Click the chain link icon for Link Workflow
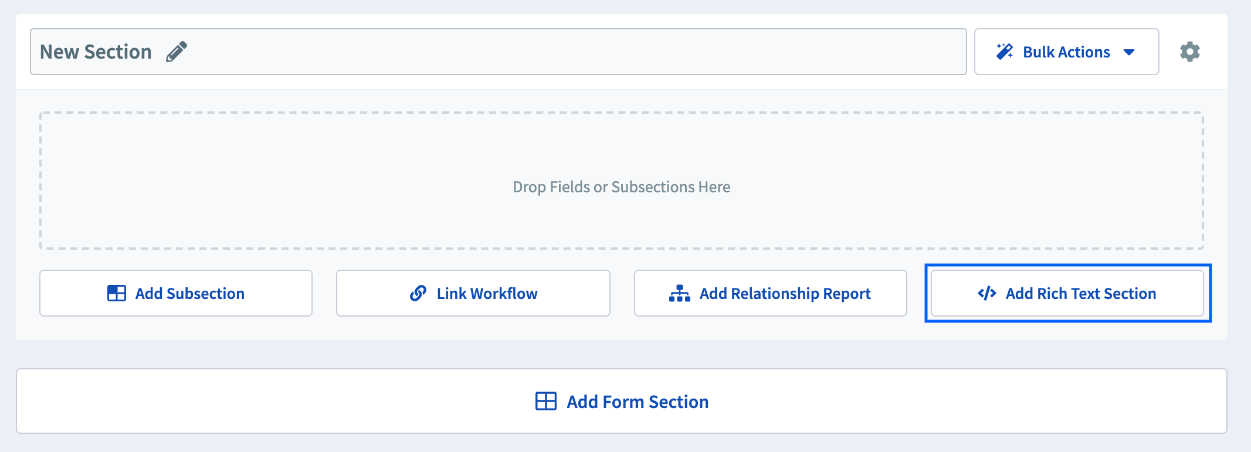Screen dimensions: 1251x452 point(418,293)
